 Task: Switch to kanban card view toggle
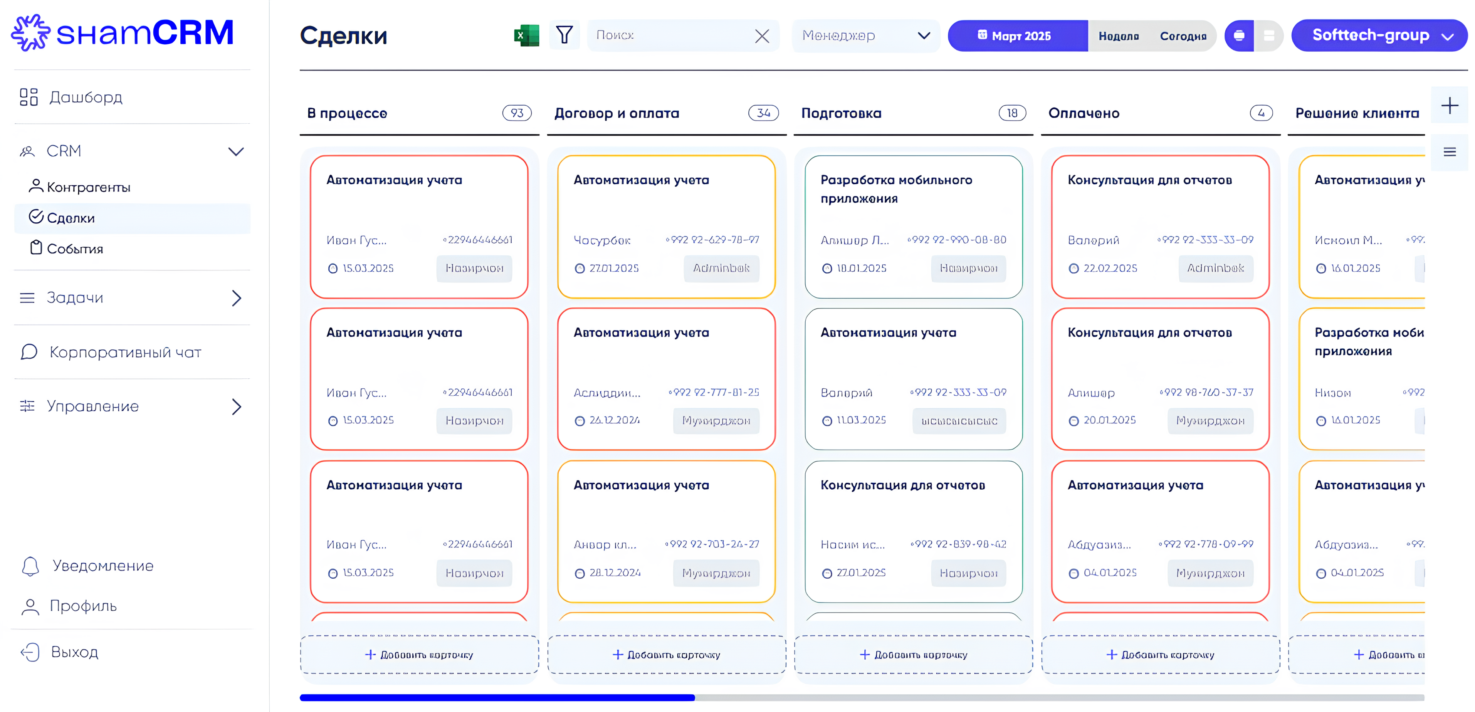pos(1238,36)
